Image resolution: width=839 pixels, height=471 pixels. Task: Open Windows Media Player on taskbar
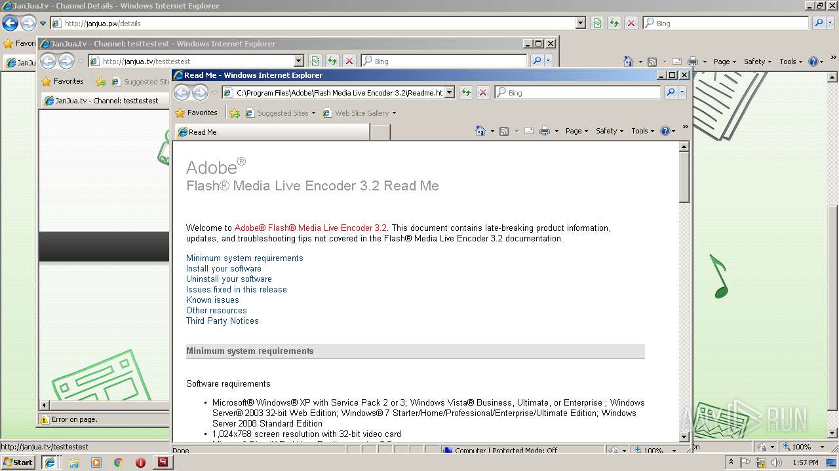pyautogui.click(x=96, y=462)
